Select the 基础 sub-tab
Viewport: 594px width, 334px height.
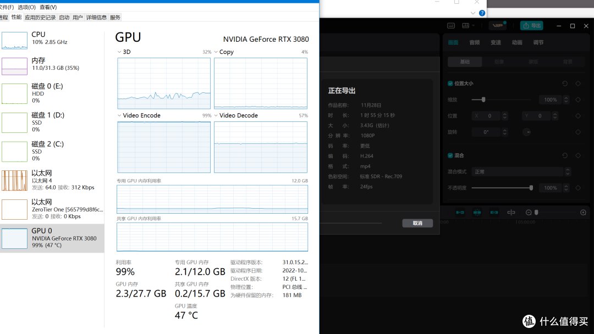coord(465,62)
